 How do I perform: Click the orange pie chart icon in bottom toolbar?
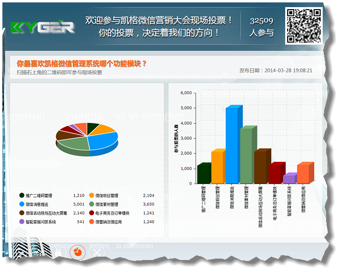click(x=77, y=252)
